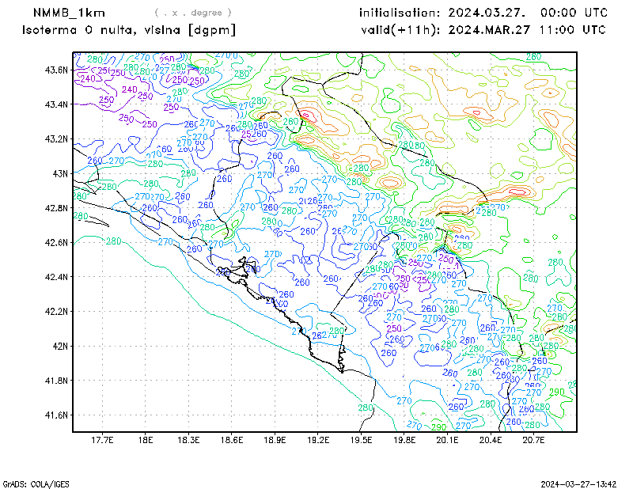Click the 'Isoterma 0 nulta, visina [dgpm]' title
633x489 pixels.
click(129, 30)
